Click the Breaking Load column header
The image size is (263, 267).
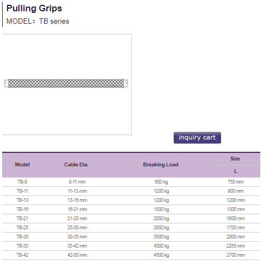[x=161, y=165]
